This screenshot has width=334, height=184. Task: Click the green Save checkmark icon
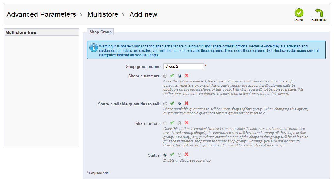tap(299, 13)
